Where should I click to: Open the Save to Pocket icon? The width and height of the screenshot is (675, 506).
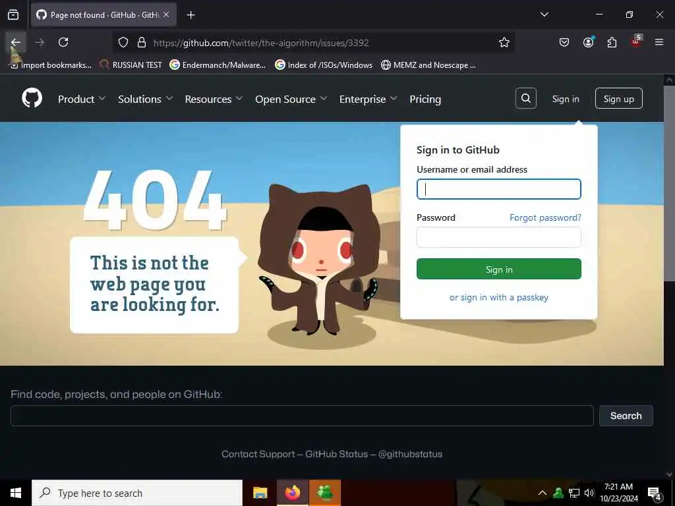564,42
